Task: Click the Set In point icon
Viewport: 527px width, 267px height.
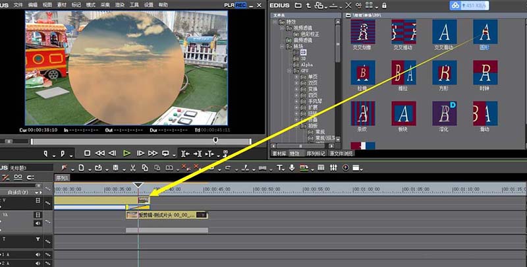Action: pyautogui.click(x=45, y=154)
